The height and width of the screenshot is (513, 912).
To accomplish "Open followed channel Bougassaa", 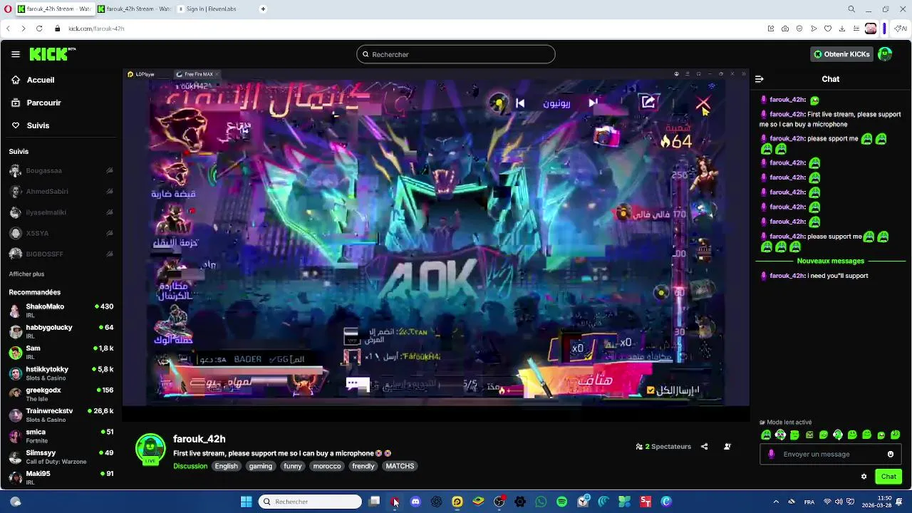I will pos(61,171).
